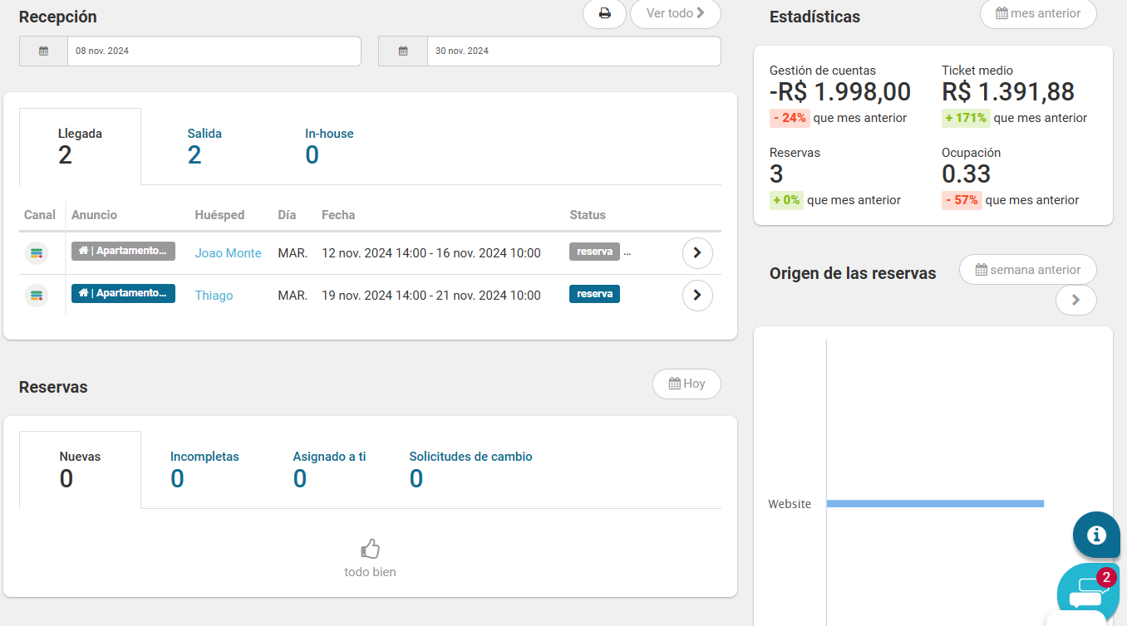1127x626 pixels.
Task: Open the Ver todo reception list
Action: pos(676,14)
